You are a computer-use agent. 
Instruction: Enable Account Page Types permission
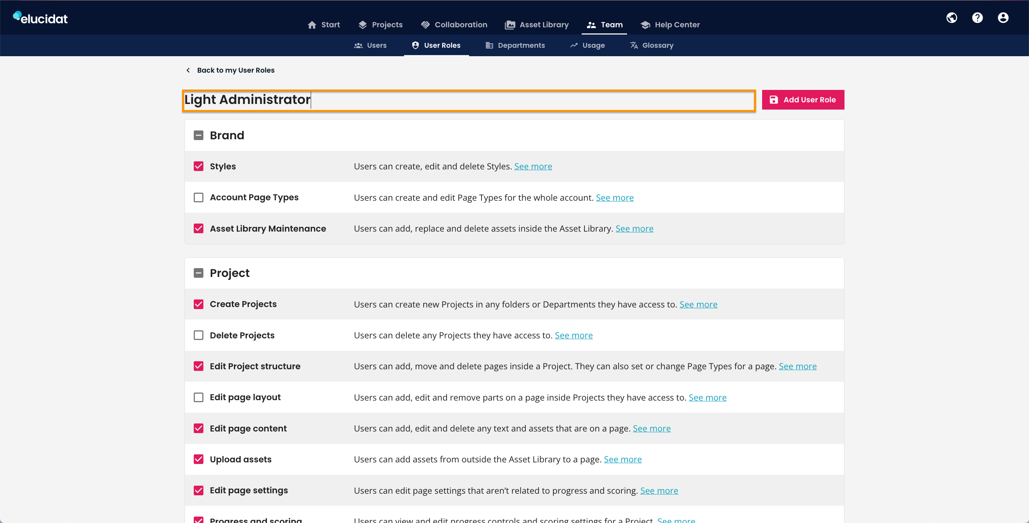pyautogui.click(x=199, y=197)
